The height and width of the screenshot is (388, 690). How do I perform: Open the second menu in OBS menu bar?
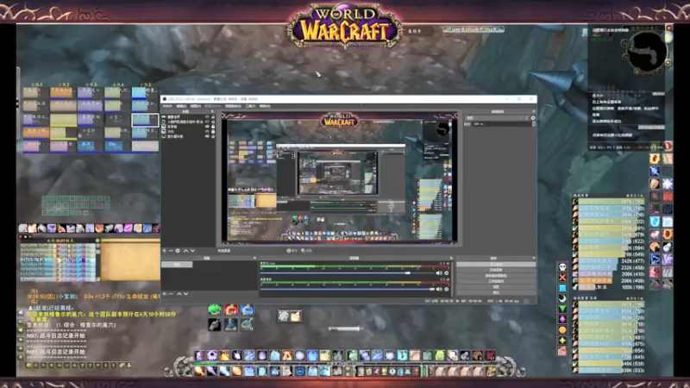click(181, 106)
